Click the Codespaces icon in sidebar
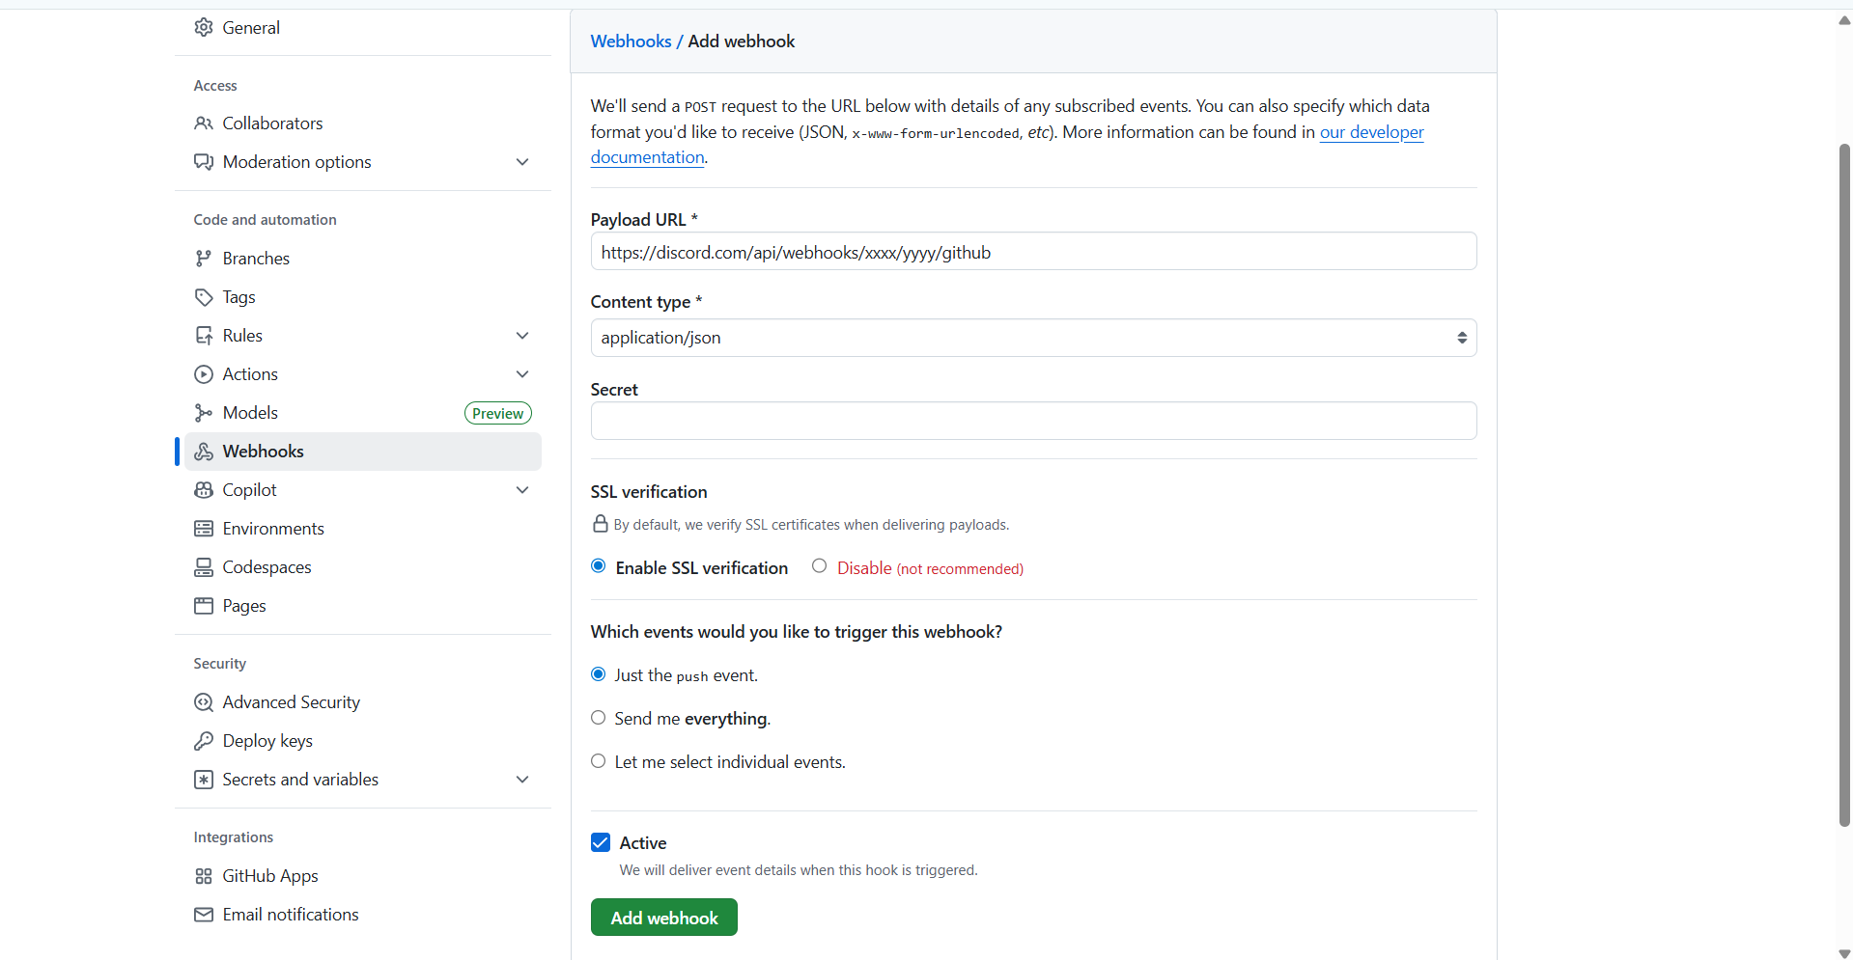The image size is (1853, 960). 203,567
